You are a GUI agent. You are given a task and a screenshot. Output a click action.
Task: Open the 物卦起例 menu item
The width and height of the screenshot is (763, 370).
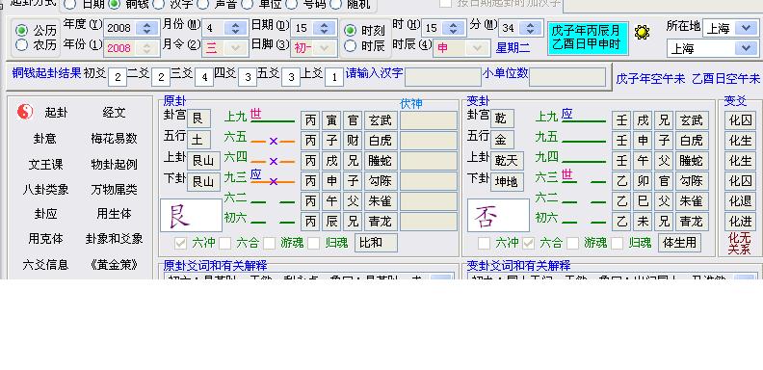[115, 165]
